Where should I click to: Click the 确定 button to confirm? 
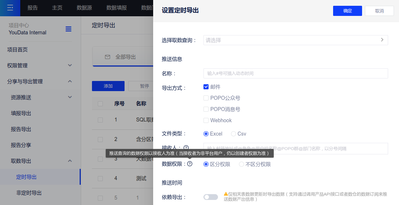click(x=347, y=11)
